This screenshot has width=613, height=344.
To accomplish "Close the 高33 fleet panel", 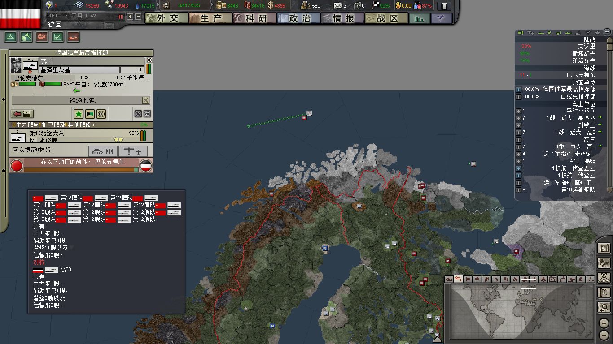I will (150, 60).
